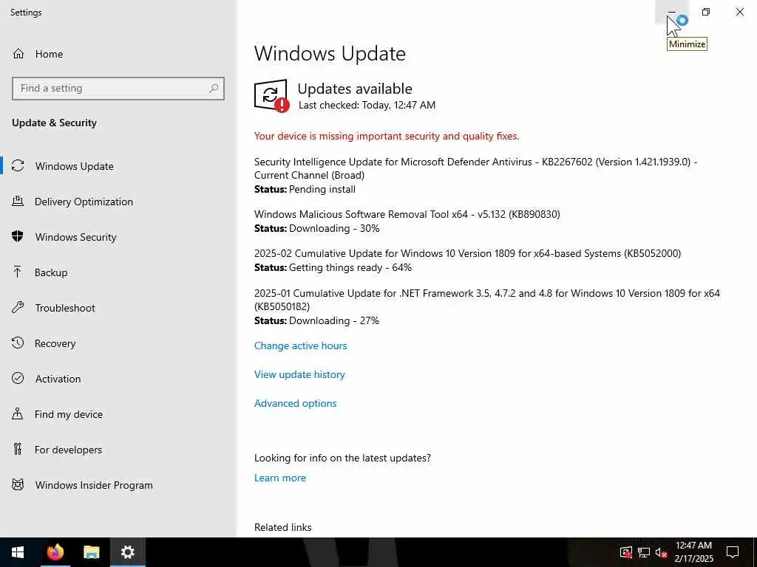Click 'Downloading - 27%' status text
757x567 pixels.
334,320
